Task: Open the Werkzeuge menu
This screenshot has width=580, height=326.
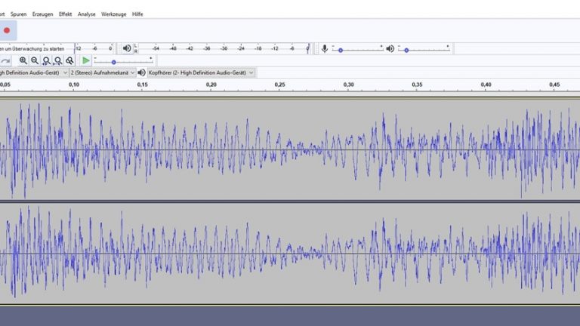Action: click(113, 14)
